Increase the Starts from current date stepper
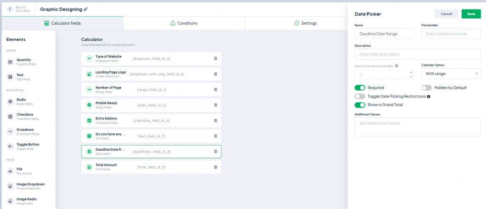This screenshot has height=209, width=486. (411, 73)
